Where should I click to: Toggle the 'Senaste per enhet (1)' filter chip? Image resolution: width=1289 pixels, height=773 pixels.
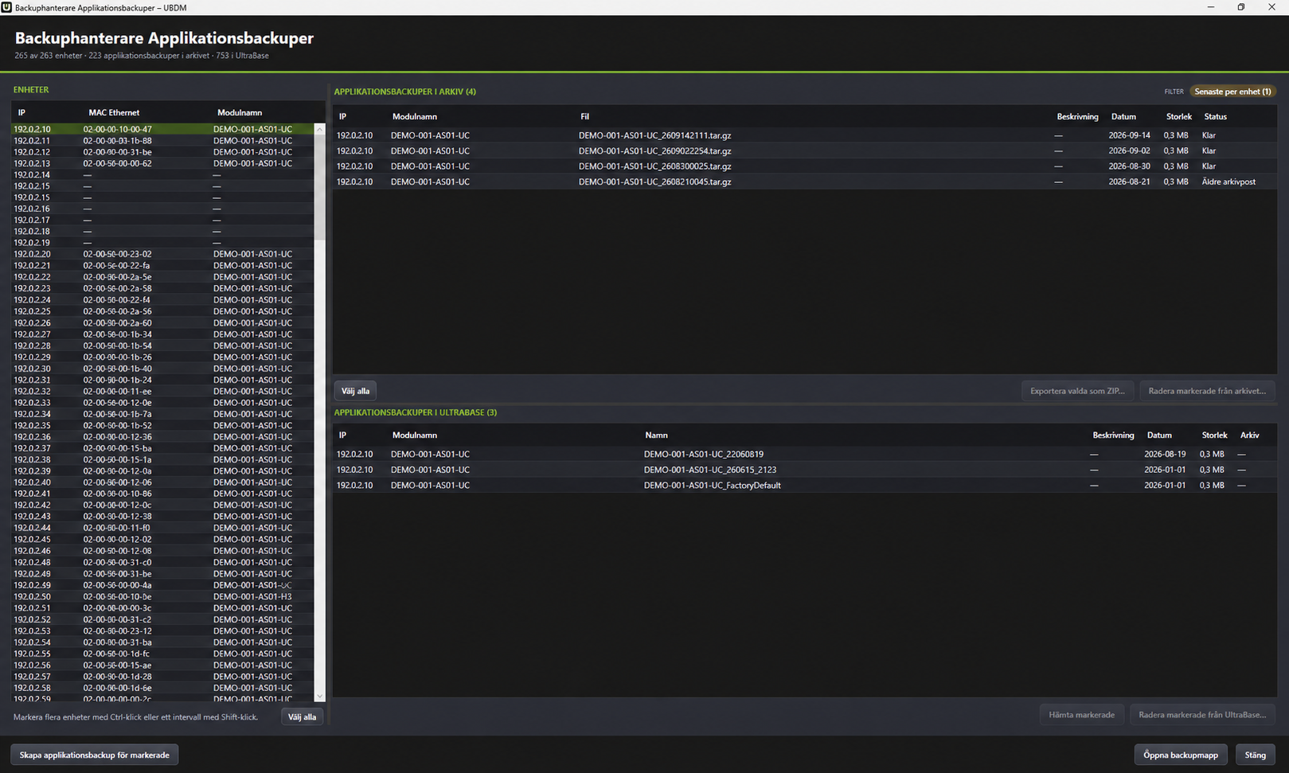click(1232, 92)
